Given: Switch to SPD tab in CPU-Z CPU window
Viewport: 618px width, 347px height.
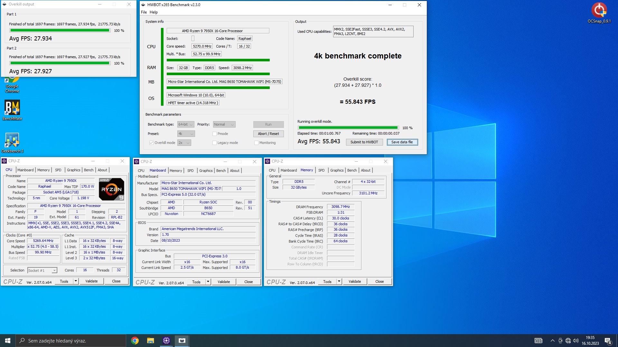Looking at the screenshot, I should 58,170.
